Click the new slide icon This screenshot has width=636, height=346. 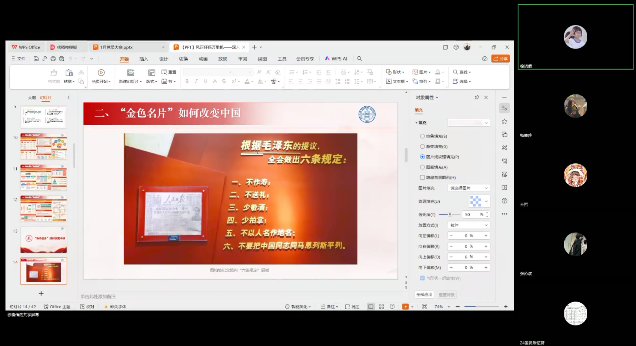coord(130,73)
